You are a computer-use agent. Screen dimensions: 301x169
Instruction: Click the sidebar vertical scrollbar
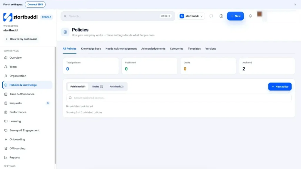coord(56,105)
